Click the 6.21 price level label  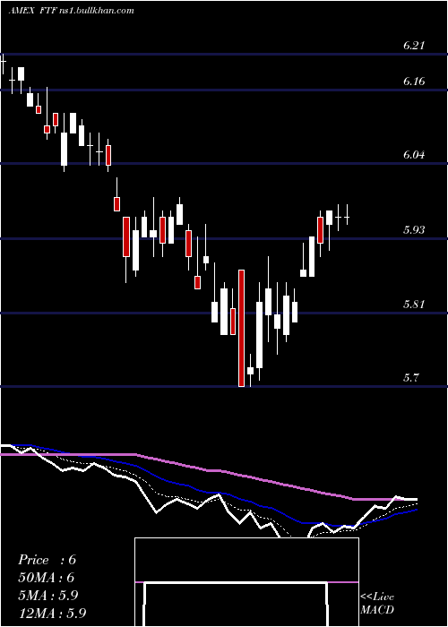click(x=414, y=46)
